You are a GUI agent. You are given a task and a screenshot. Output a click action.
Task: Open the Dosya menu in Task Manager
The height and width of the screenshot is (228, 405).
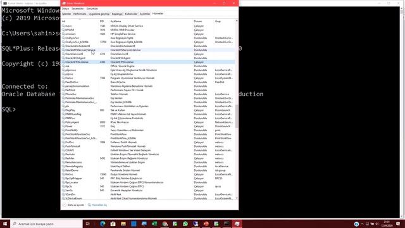click(x=65, y=8)
